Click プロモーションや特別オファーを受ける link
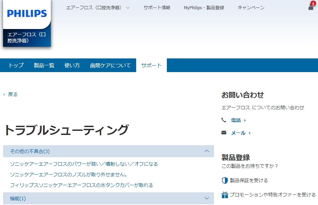Image resolution: width=318 pixels, height=205 pixels. [x=273, y=195]
